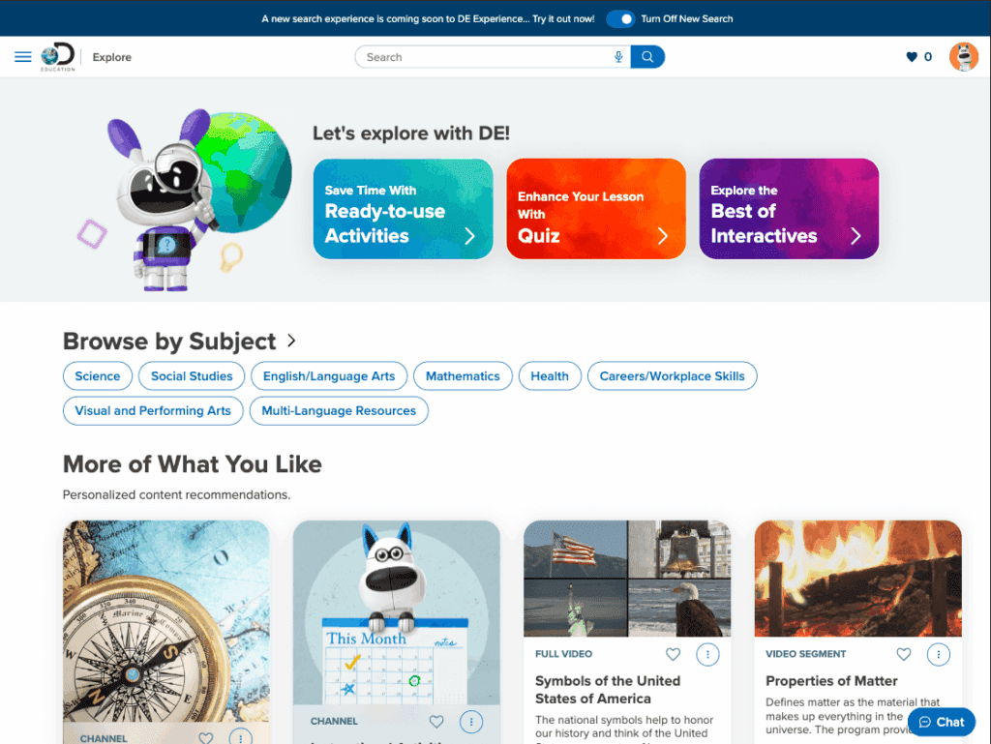Viewport: 991px width, 744px height.
Task: Click inside the Search input field
Action: 484,57
